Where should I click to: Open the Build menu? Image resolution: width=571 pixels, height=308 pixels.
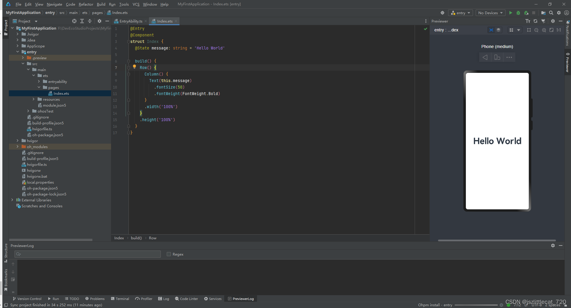tap(101, 4)
